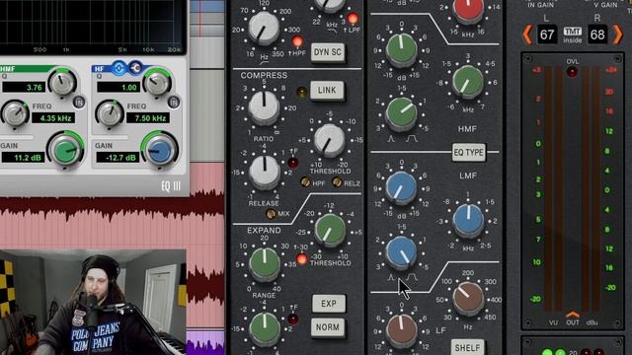Viewport: 632px width, 355px height.
Task: Click the HMF Q field showing 3.76
Action: pos(24,88)
